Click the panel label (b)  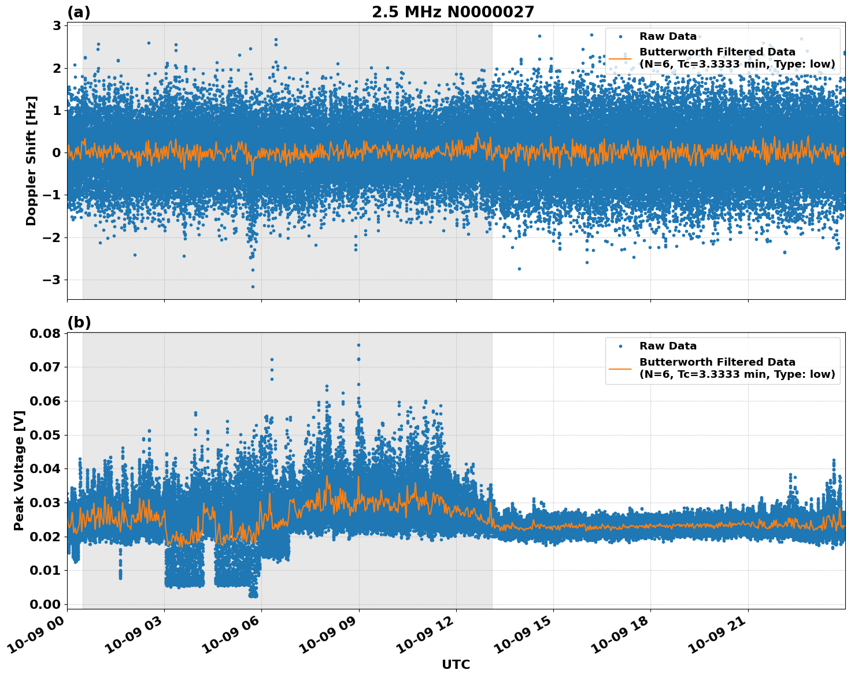79,322
